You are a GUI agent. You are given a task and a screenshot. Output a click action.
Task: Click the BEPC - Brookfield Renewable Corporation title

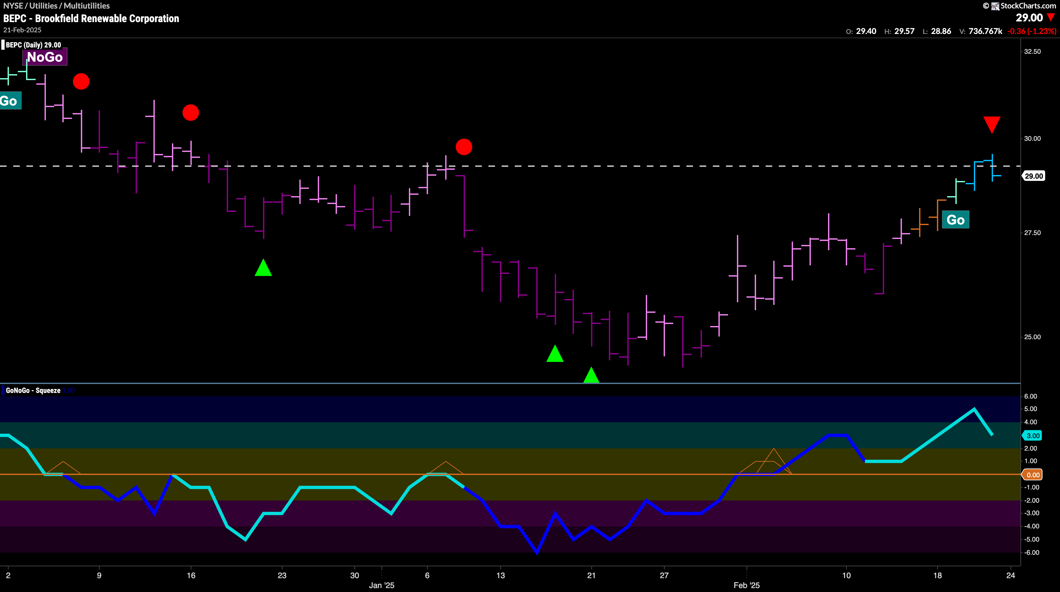pos(91,18)
